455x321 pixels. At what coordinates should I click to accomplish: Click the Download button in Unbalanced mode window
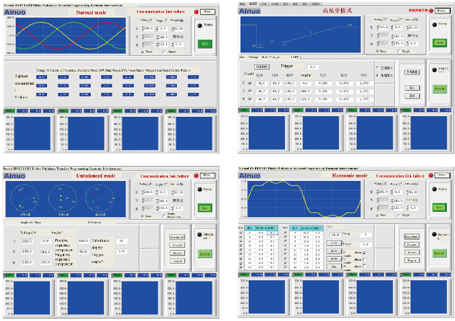pyautogui.click(x=178, y=237)
